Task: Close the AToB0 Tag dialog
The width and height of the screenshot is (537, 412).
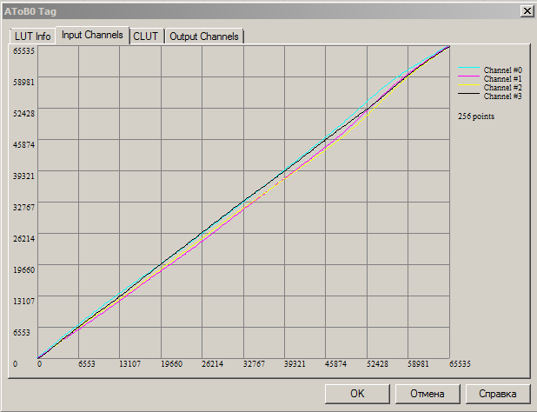Action: [527, 10]
